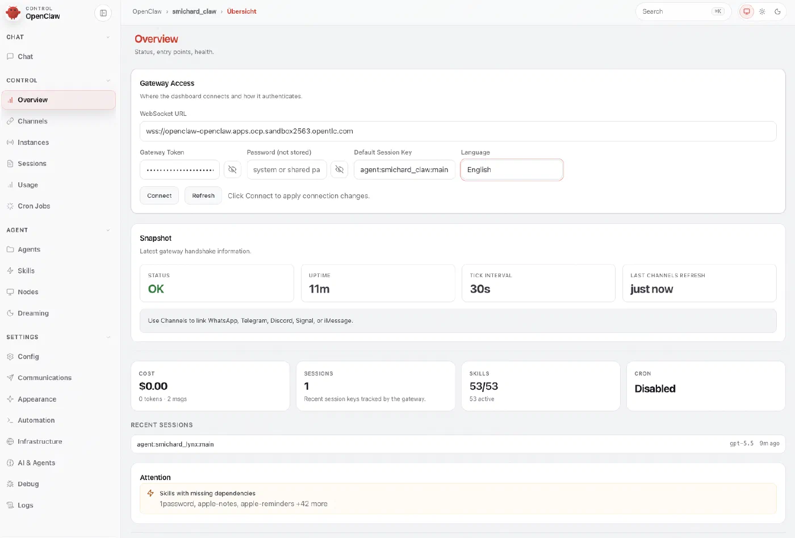
Task: Click the Tick Interval 30s value
Action: [480, 289]
